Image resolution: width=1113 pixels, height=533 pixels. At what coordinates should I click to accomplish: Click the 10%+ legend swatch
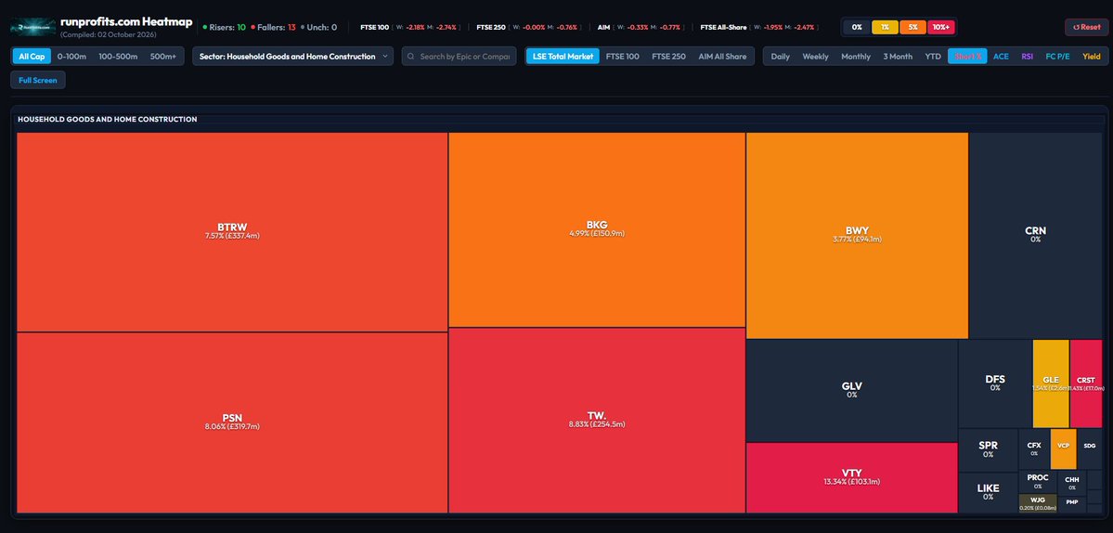[x=941, y=27]
